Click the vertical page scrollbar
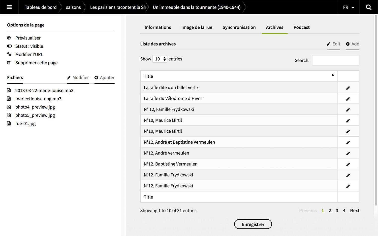Viewport: 378px width, 236px height. (x=376, y=111)
